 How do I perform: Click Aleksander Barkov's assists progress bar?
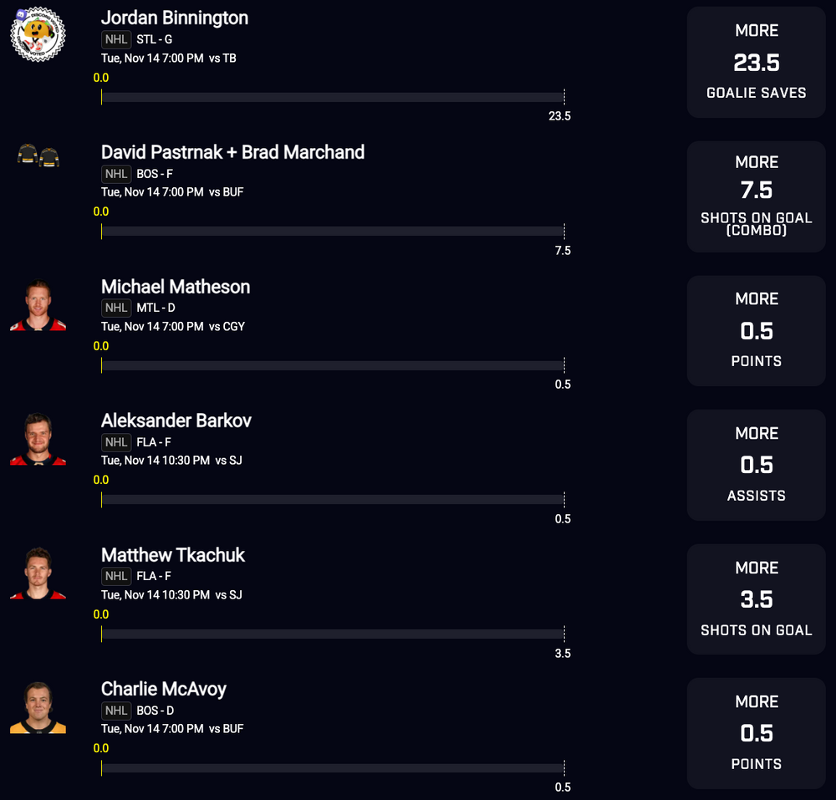click(x=333, y=499)
